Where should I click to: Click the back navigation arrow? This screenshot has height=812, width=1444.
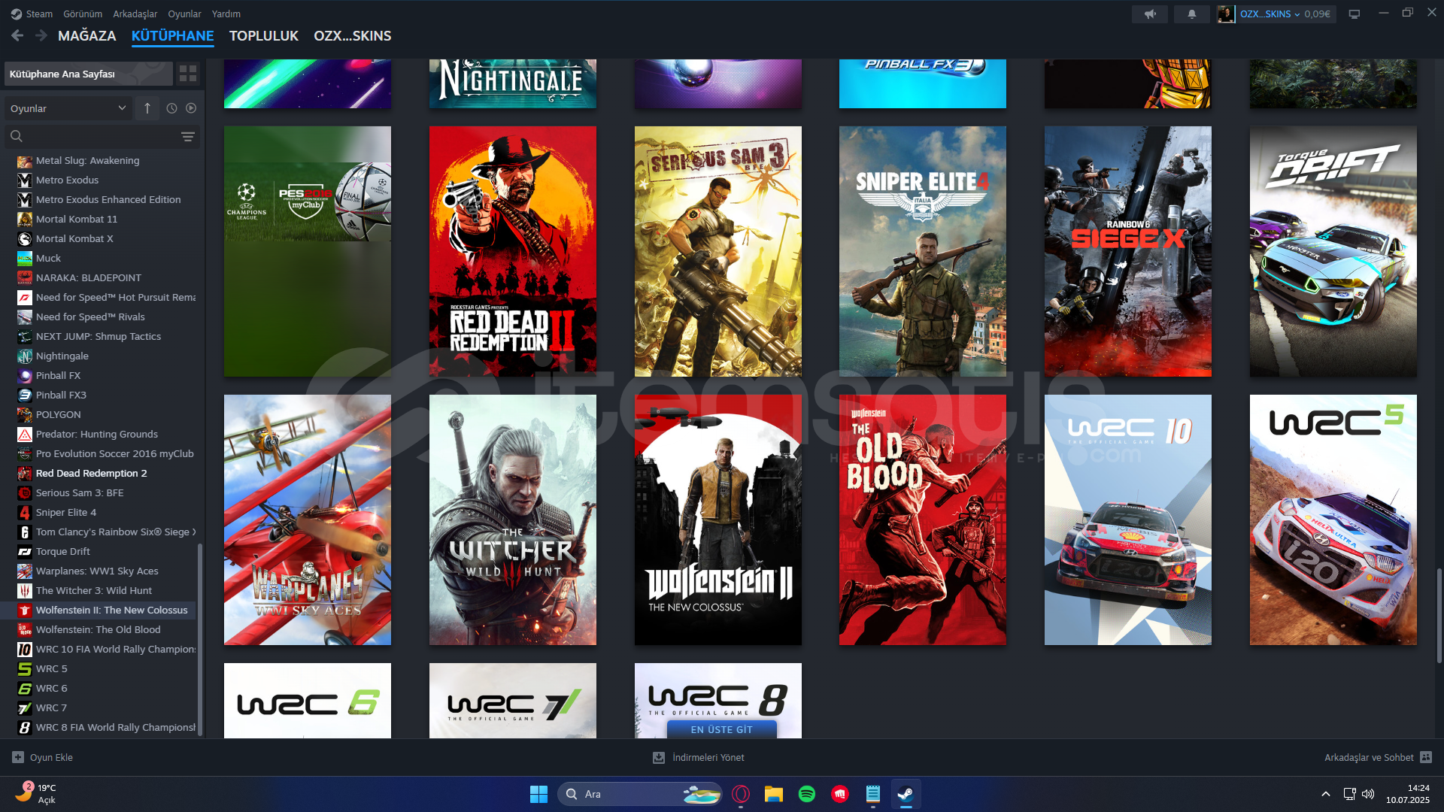point(17,35)
